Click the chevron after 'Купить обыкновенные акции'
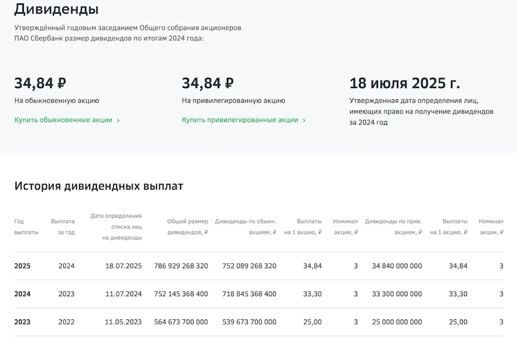Screen dimensions: 517x339 point(118,121)
